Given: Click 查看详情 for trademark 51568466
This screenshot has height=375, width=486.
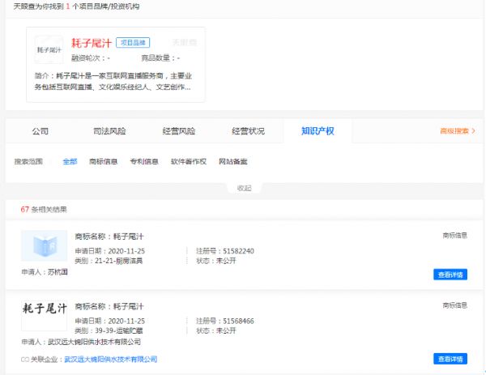Looking at the screenshot, I should tap(450, 359).
